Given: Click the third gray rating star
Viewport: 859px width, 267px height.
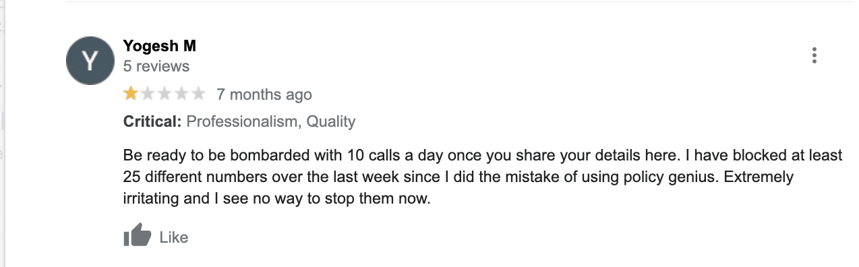Looking at the screenshot, I should point(165,94).
